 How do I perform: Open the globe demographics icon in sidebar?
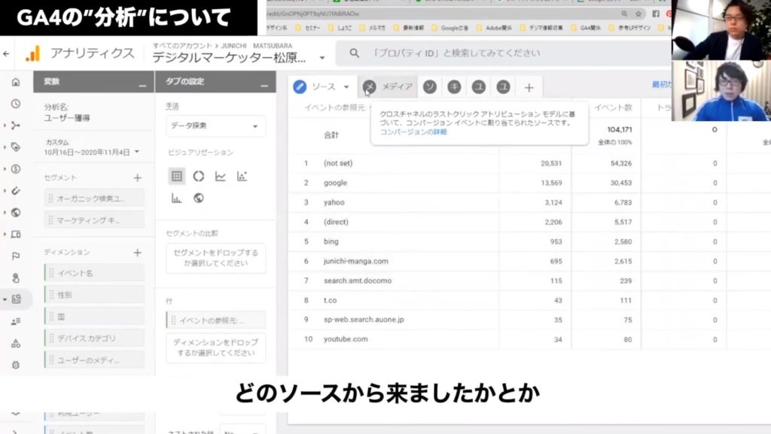[x=16, y=213]
